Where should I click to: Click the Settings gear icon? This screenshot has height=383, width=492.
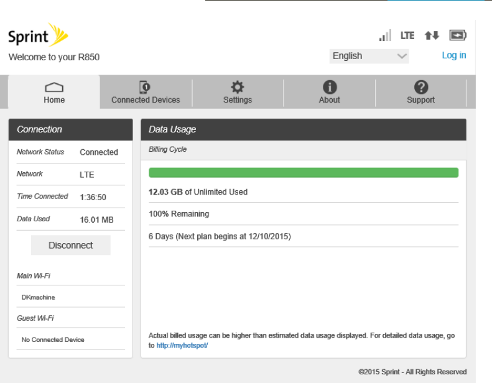[238, 87]
